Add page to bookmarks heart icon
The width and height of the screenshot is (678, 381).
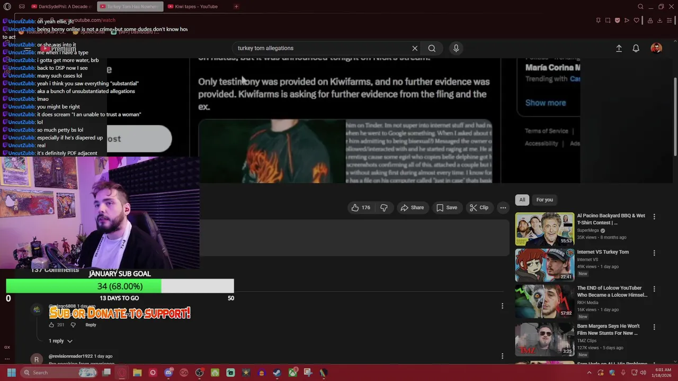click(x=637, y=20)
